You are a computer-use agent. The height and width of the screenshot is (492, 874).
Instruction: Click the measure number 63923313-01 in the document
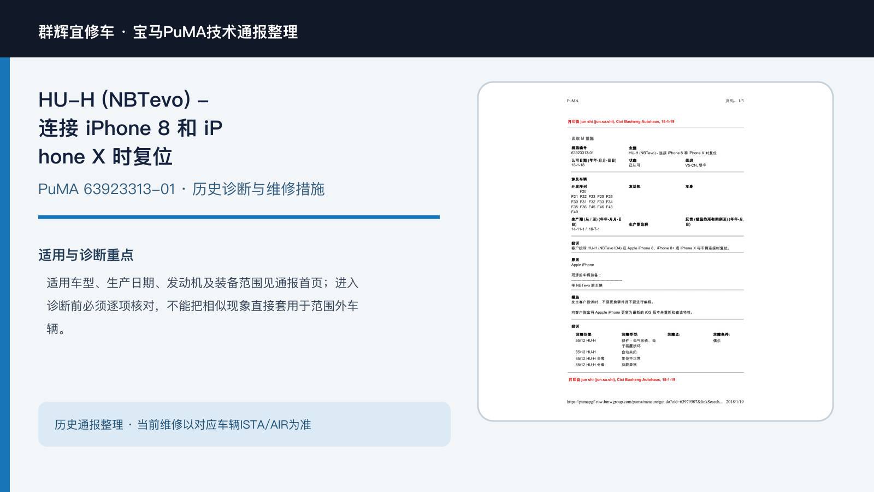click(x=582, y=153)
